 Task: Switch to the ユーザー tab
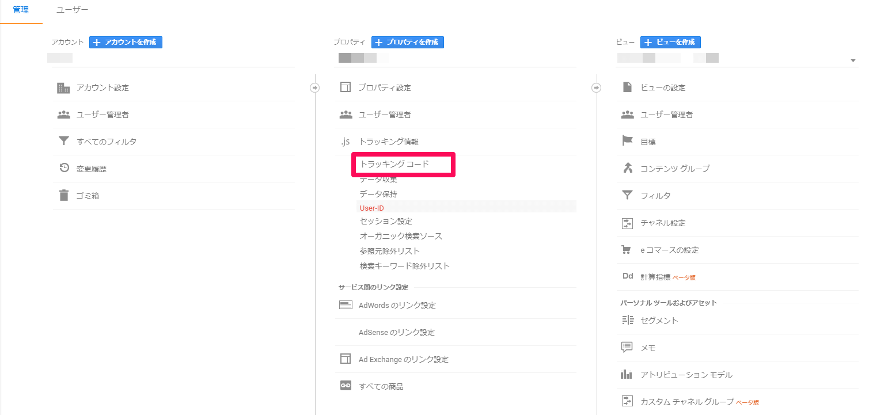[x=73, y=10]
